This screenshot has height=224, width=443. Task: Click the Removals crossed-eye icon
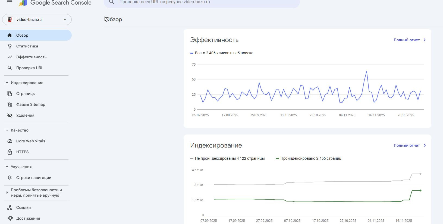(x=10, y=115)
